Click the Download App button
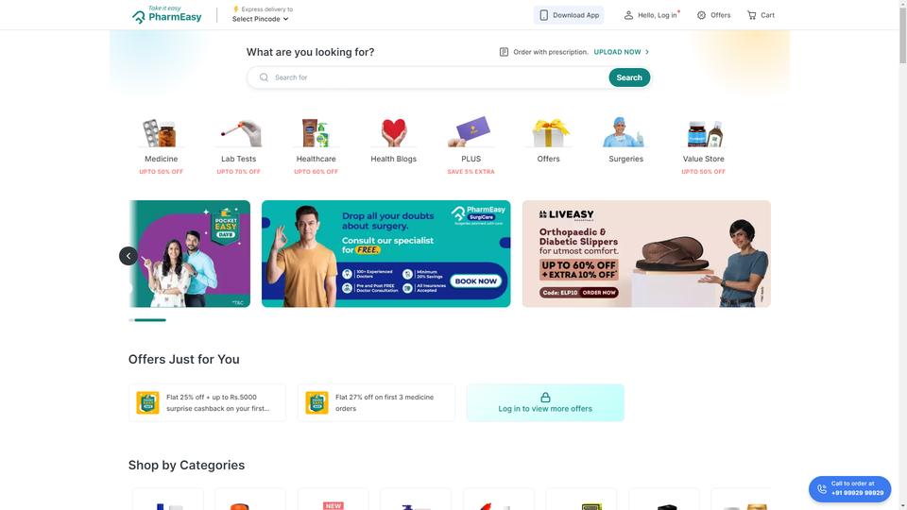Viewport: 907px width, 510px height. (569, 15)
